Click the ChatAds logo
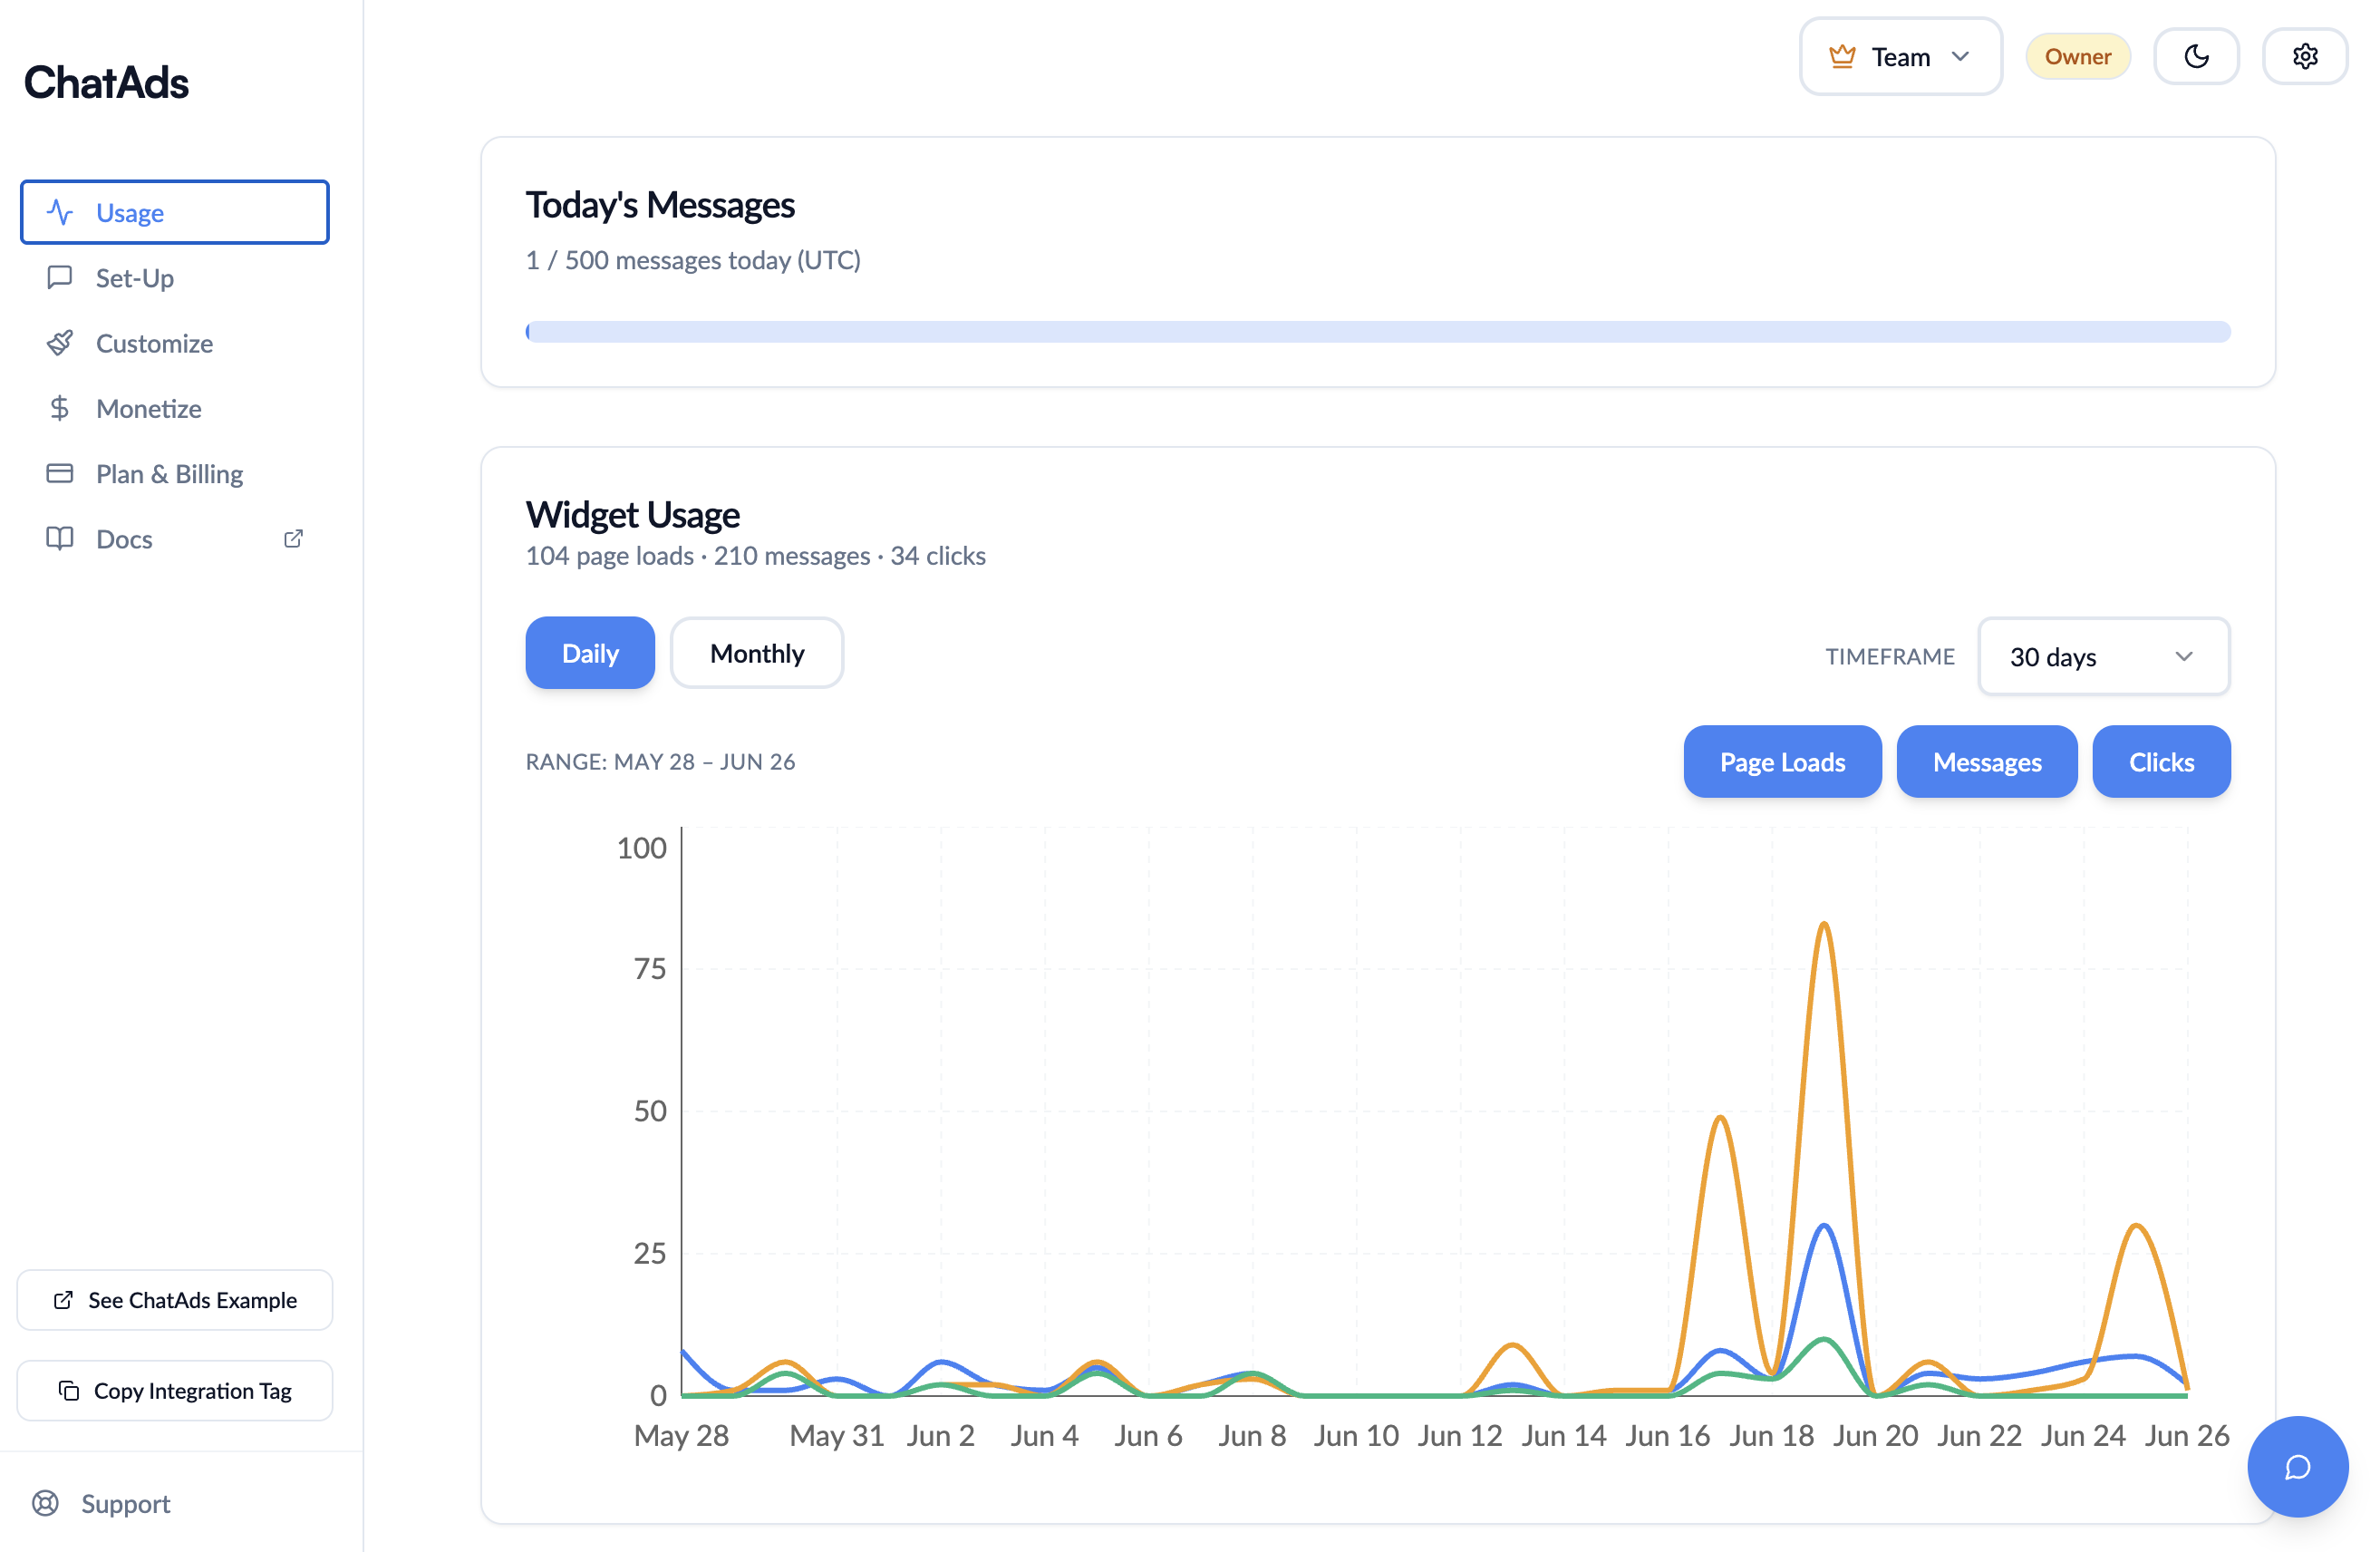This screenshot has height=1552, width=2380. click(x=106, y=82)
